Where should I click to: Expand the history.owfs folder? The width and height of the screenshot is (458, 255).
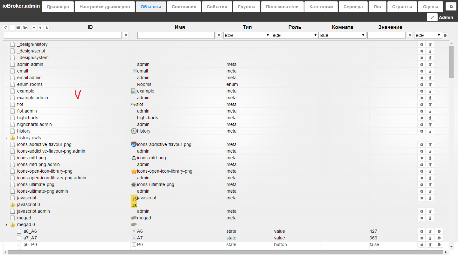pos(6,138)
